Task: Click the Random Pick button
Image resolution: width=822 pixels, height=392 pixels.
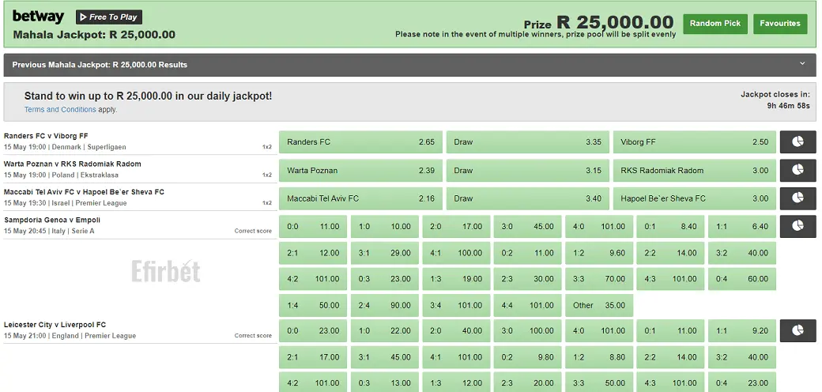Action: tap(715, 24)
